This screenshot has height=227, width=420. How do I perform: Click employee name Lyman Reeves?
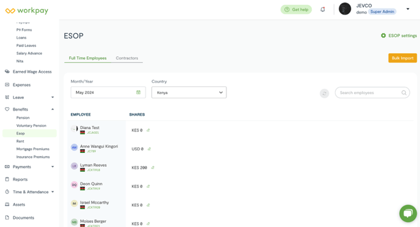(93, 165)
